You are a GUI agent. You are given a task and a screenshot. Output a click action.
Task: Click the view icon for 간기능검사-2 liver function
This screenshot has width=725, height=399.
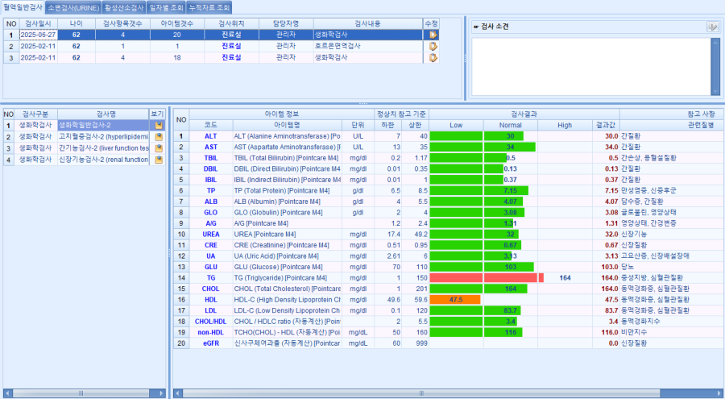[x=159, y=148]
